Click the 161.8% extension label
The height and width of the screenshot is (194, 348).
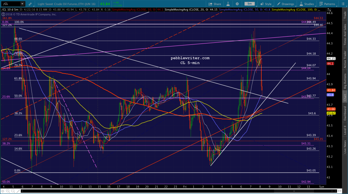(7, 18)
